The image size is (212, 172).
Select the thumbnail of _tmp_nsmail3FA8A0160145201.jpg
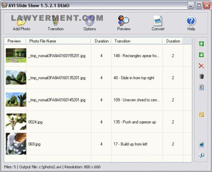pyautogui.click(x=16, y=100)
